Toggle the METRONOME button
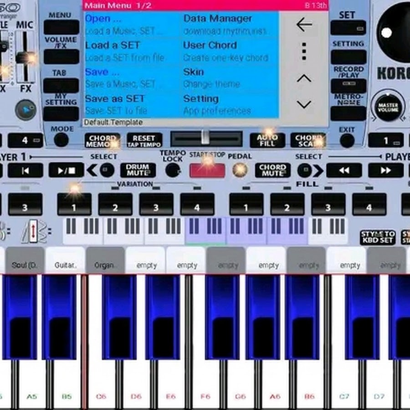Viewport: 410px width, 410px height. click(348, 113)
